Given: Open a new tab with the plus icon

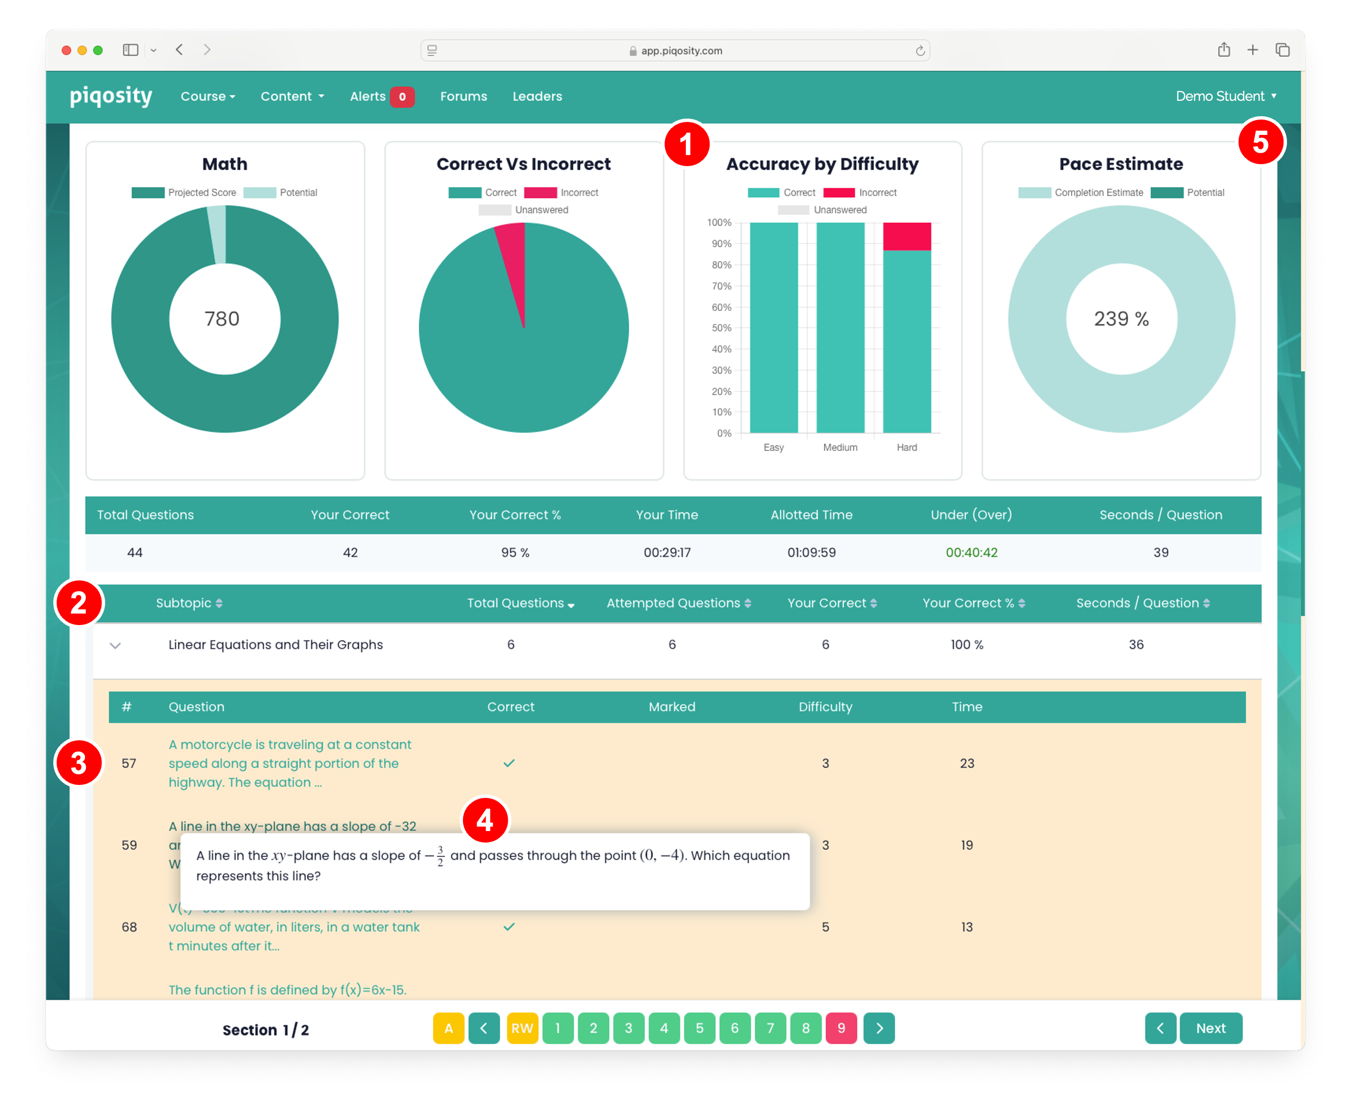Looking at the screenshot, I should [x=1252, y=50].
